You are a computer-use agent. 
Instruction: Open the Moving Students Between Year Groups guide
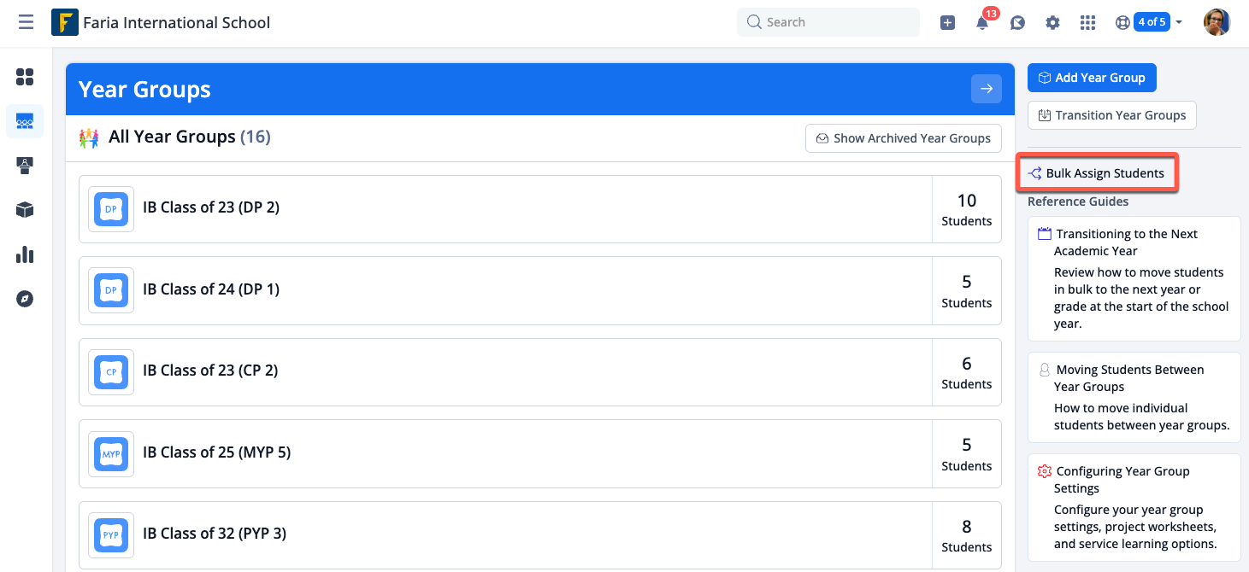(x=1129, y=378)
